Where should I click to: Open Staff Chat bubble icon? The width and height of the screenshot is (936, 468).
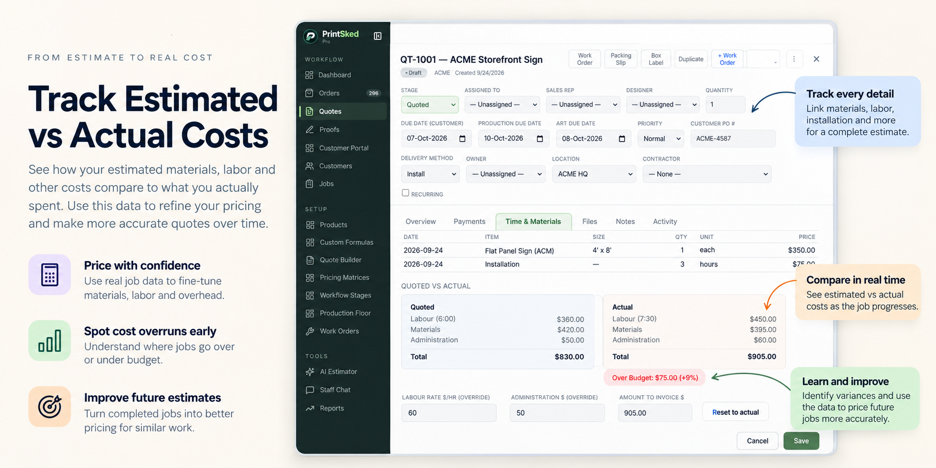pos(310,390)
